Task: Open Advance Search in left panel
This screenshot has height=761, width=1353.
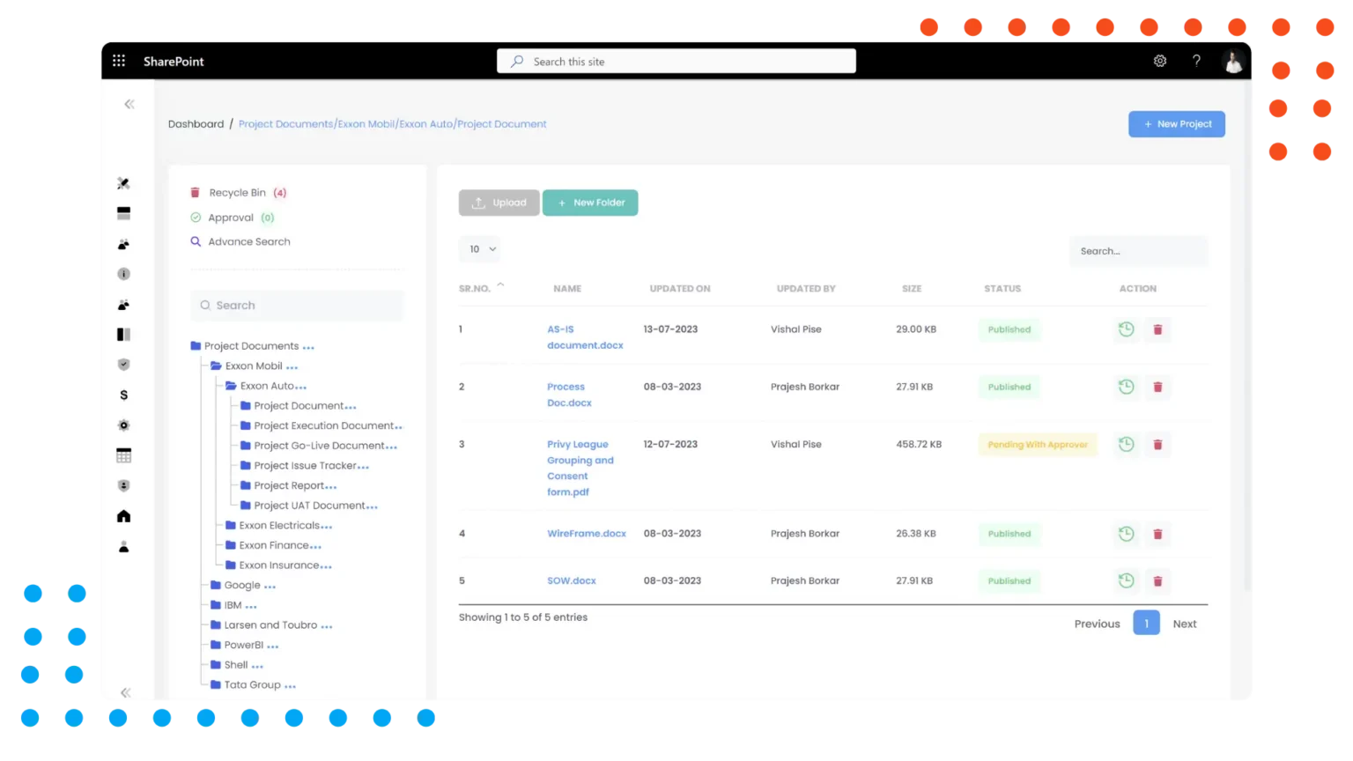Action: click(x=240, y=241)
